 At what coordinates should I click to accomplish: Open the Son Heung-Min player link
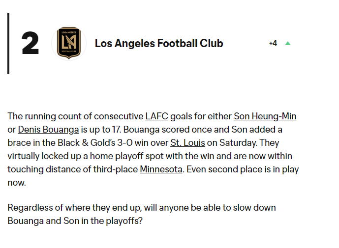[265, 117]
